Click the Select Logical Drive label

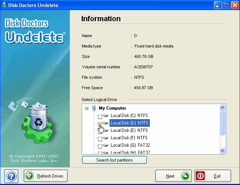tap(99, 100)
